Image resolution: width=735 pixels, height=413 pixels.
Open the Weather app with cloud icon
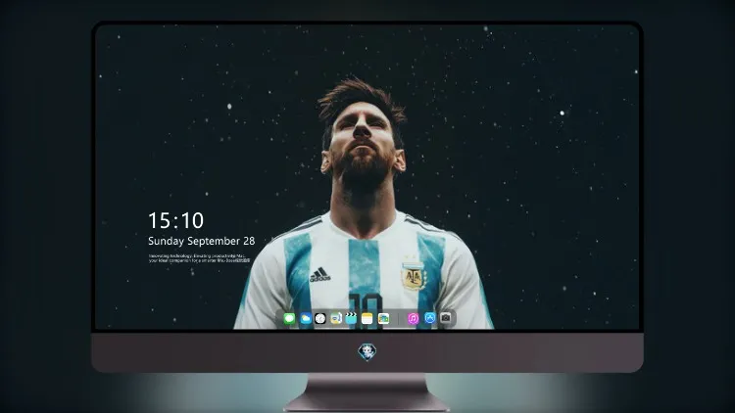click(x=306, y=319)
